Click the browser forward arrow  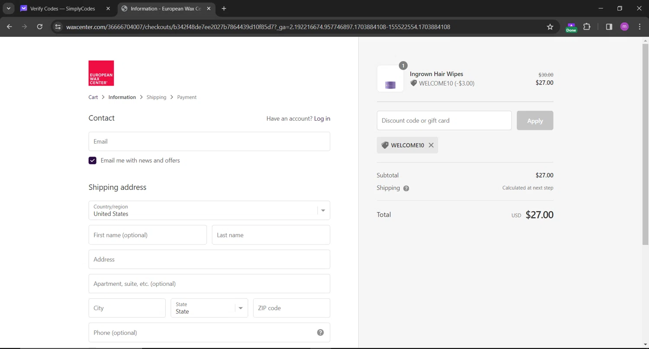pyautogui.click(x=25, y=27)
